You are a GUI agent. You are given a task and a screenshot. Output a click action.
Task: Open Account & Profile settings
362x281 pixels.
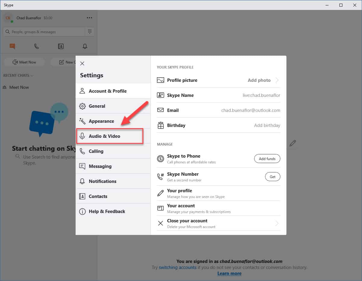click(113, 91)
